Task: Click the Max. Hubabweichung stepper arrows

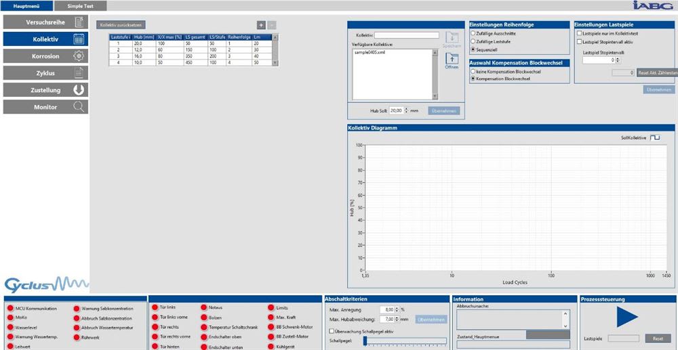Action: tap(397, 320)
